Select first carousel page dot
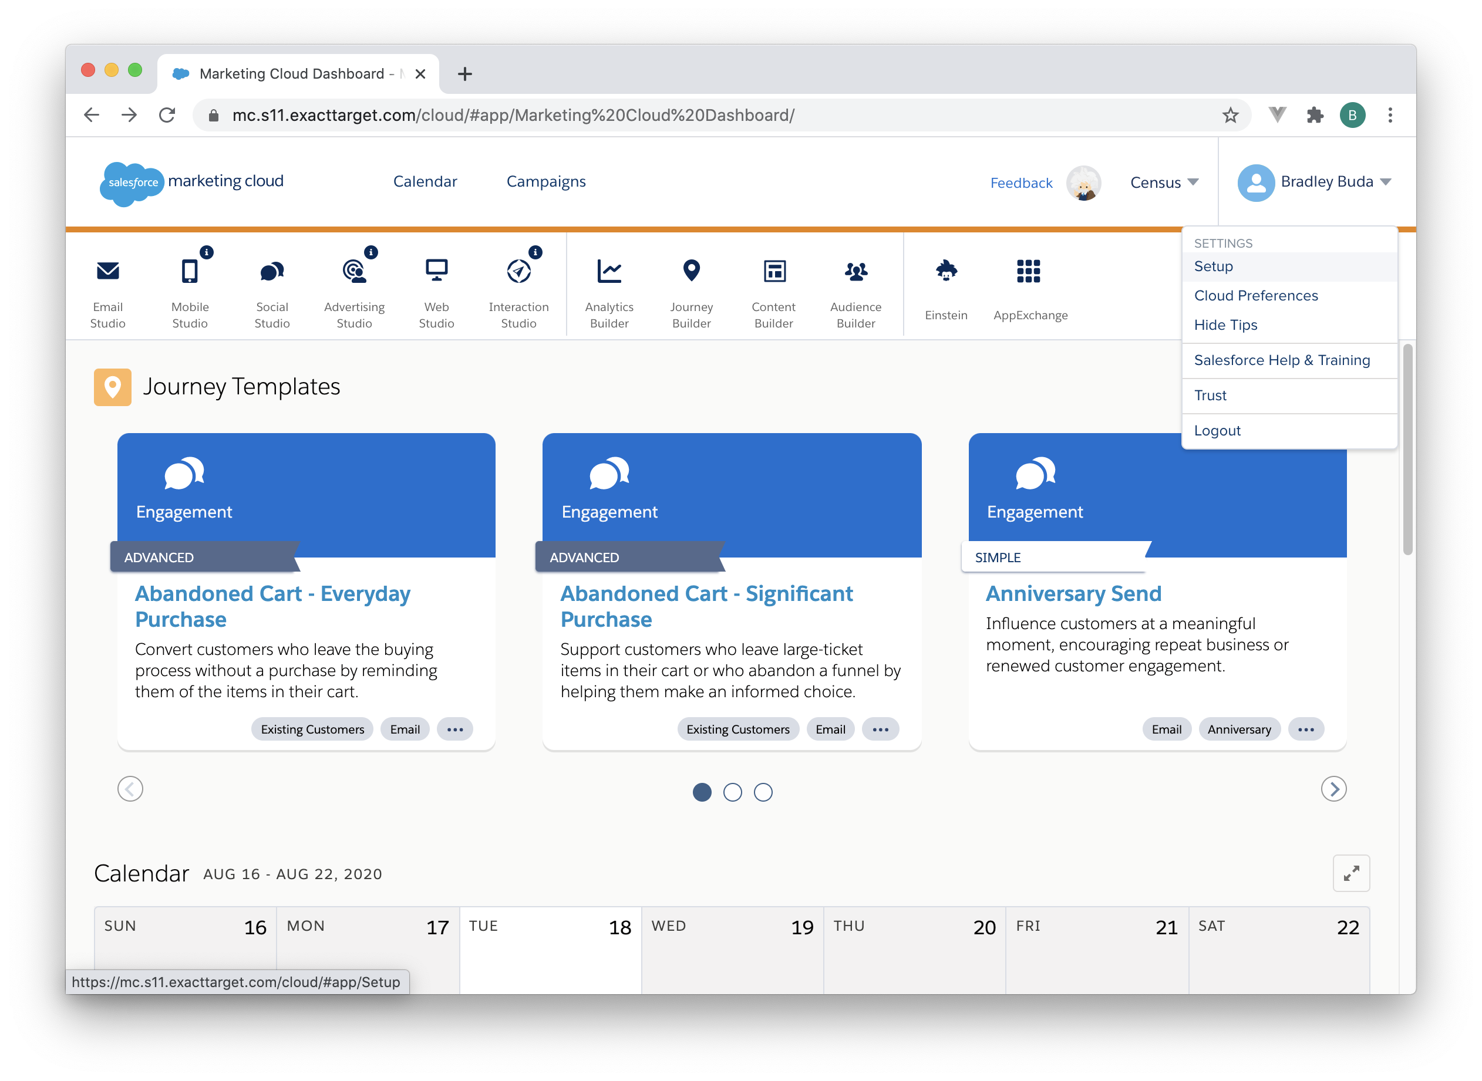 pyautogui.click(x=702, y=792)
